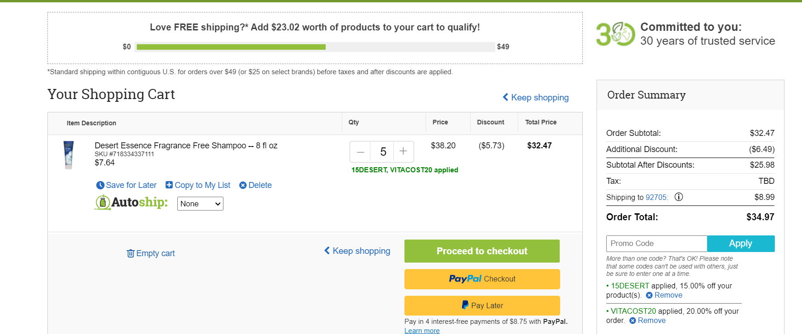Open the Desert Essence shampoo thumbnail

click(69, 155)
